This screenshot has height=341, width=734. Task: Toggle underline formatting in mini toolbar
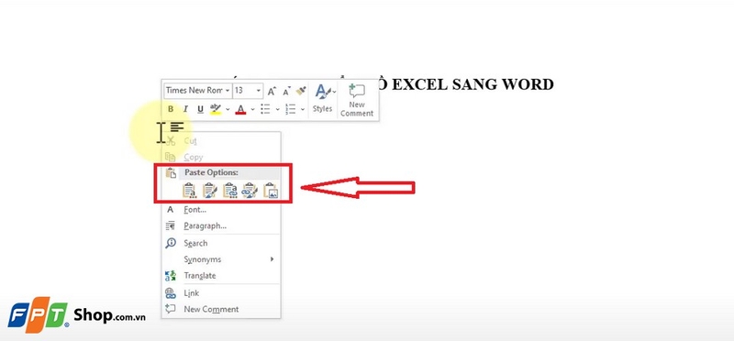tap(200, 109)
